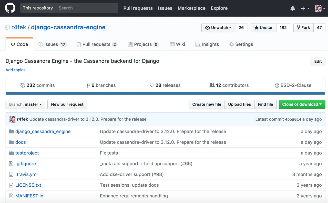This screenshot has width=328, height=203.
Task: Open the plus create-new dropdown
Action: pos(305,8)
